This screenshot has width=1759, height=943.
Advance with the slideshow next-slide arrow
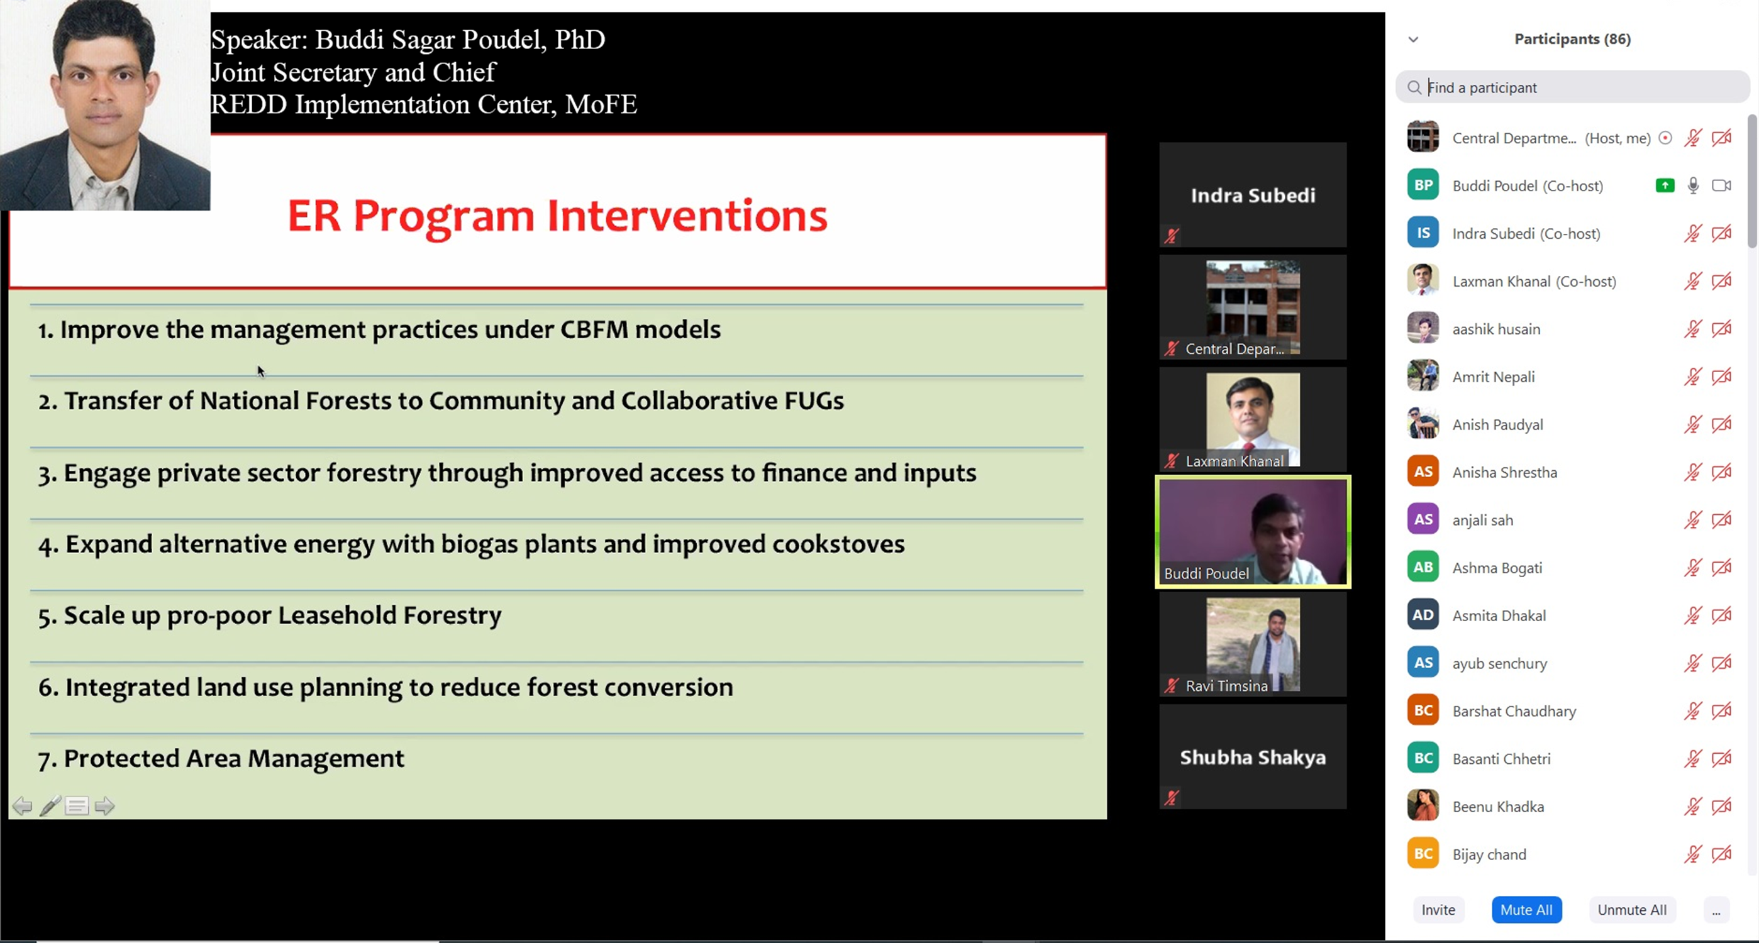coord(104,806)
